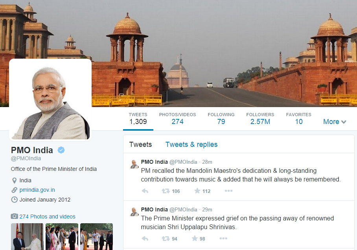View the 2.57M Followers list
This screenshot has height=250, width=357.
point(260,119)
